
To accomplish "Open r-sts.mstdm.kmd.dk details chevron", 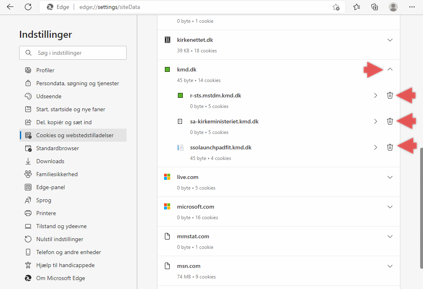I will pyautogui.click(x=375, y=95).
